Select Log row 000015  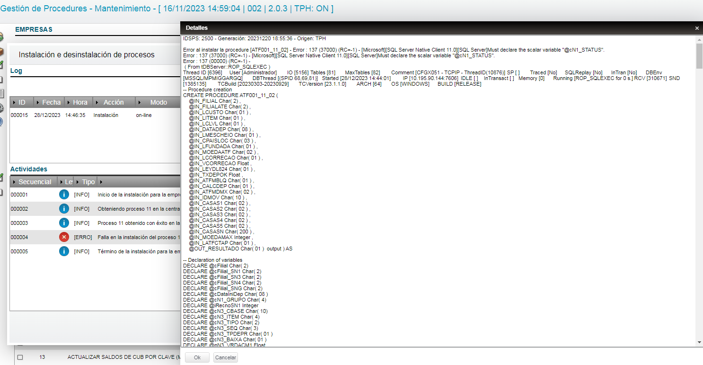[x=95, y=115]
